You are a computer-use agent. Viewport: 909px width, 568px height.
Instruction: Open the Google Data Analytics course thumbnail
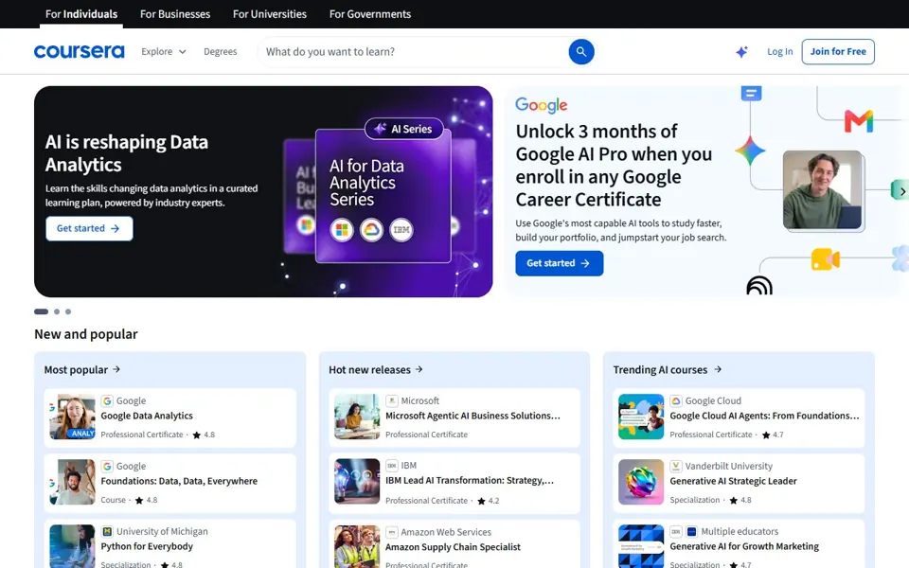click(73, 417)
